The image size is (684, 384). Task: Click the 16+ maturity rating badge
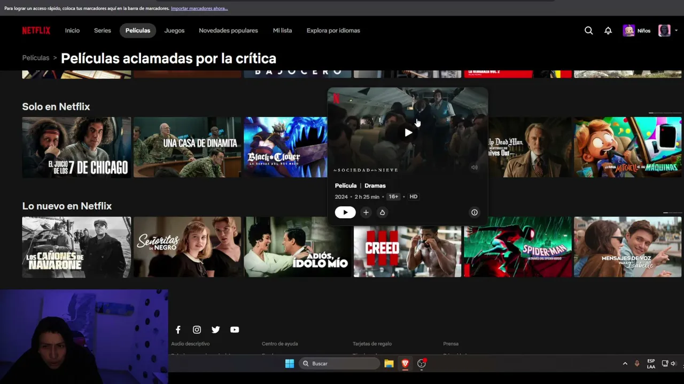click(x=393, y=197)
